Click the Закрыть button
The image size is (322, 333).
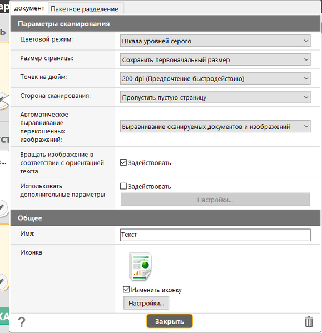pyautogui.click(x=170, y=321)
